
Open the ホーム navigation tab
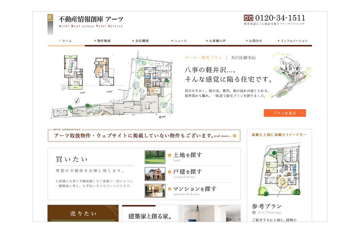pyautogui.click(x=66, y=41)
